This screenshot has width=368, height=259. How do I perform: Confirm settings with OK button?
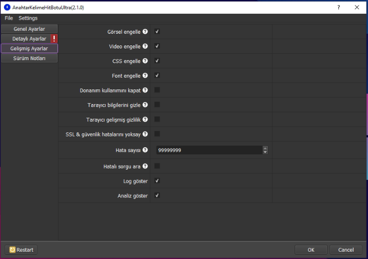pos(311,250)
